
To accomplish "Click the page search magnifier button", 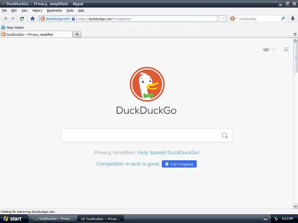I will (225, 135).
